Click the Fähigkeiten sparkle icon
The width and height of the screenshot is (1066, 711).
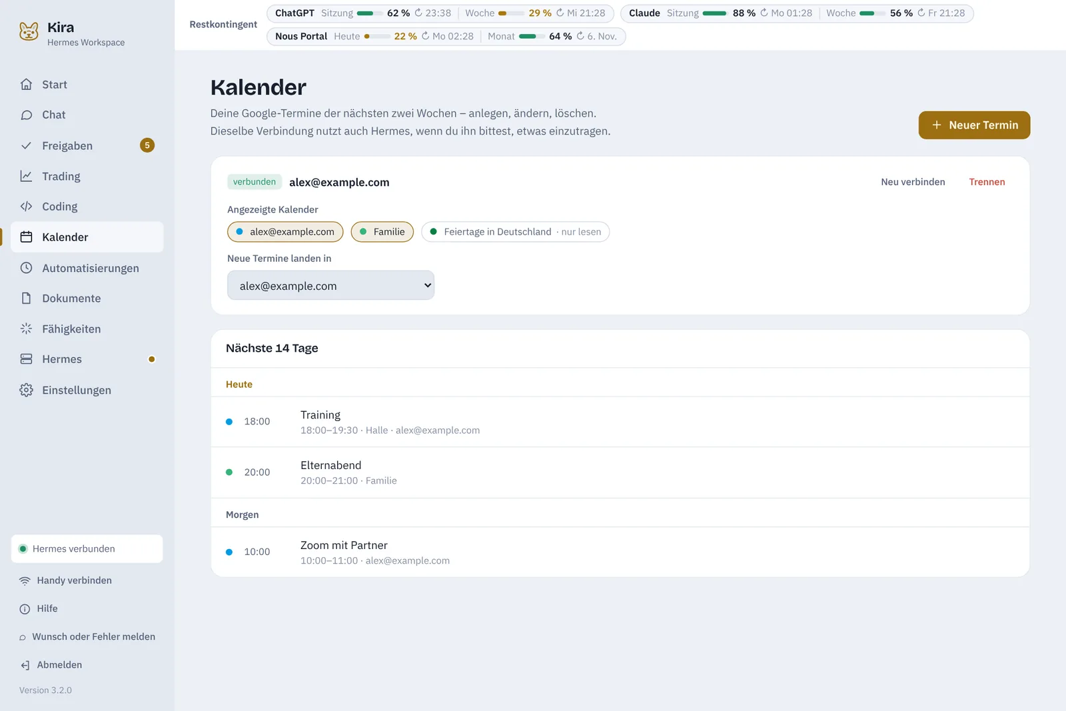(x=26, y=329)
